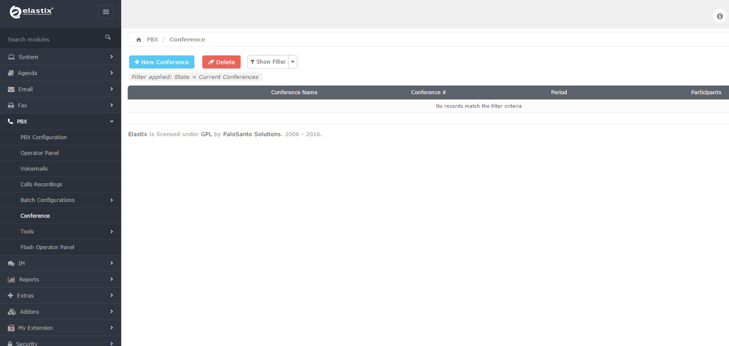
Task: Toggle the hamburger sidebar menu button
Action: (x=106, y=12)
